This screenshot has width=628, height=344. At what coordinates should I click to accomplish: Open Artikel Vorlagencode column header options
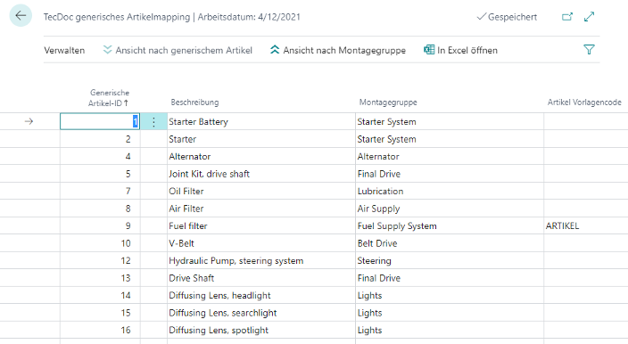click(x=584, y=102)
